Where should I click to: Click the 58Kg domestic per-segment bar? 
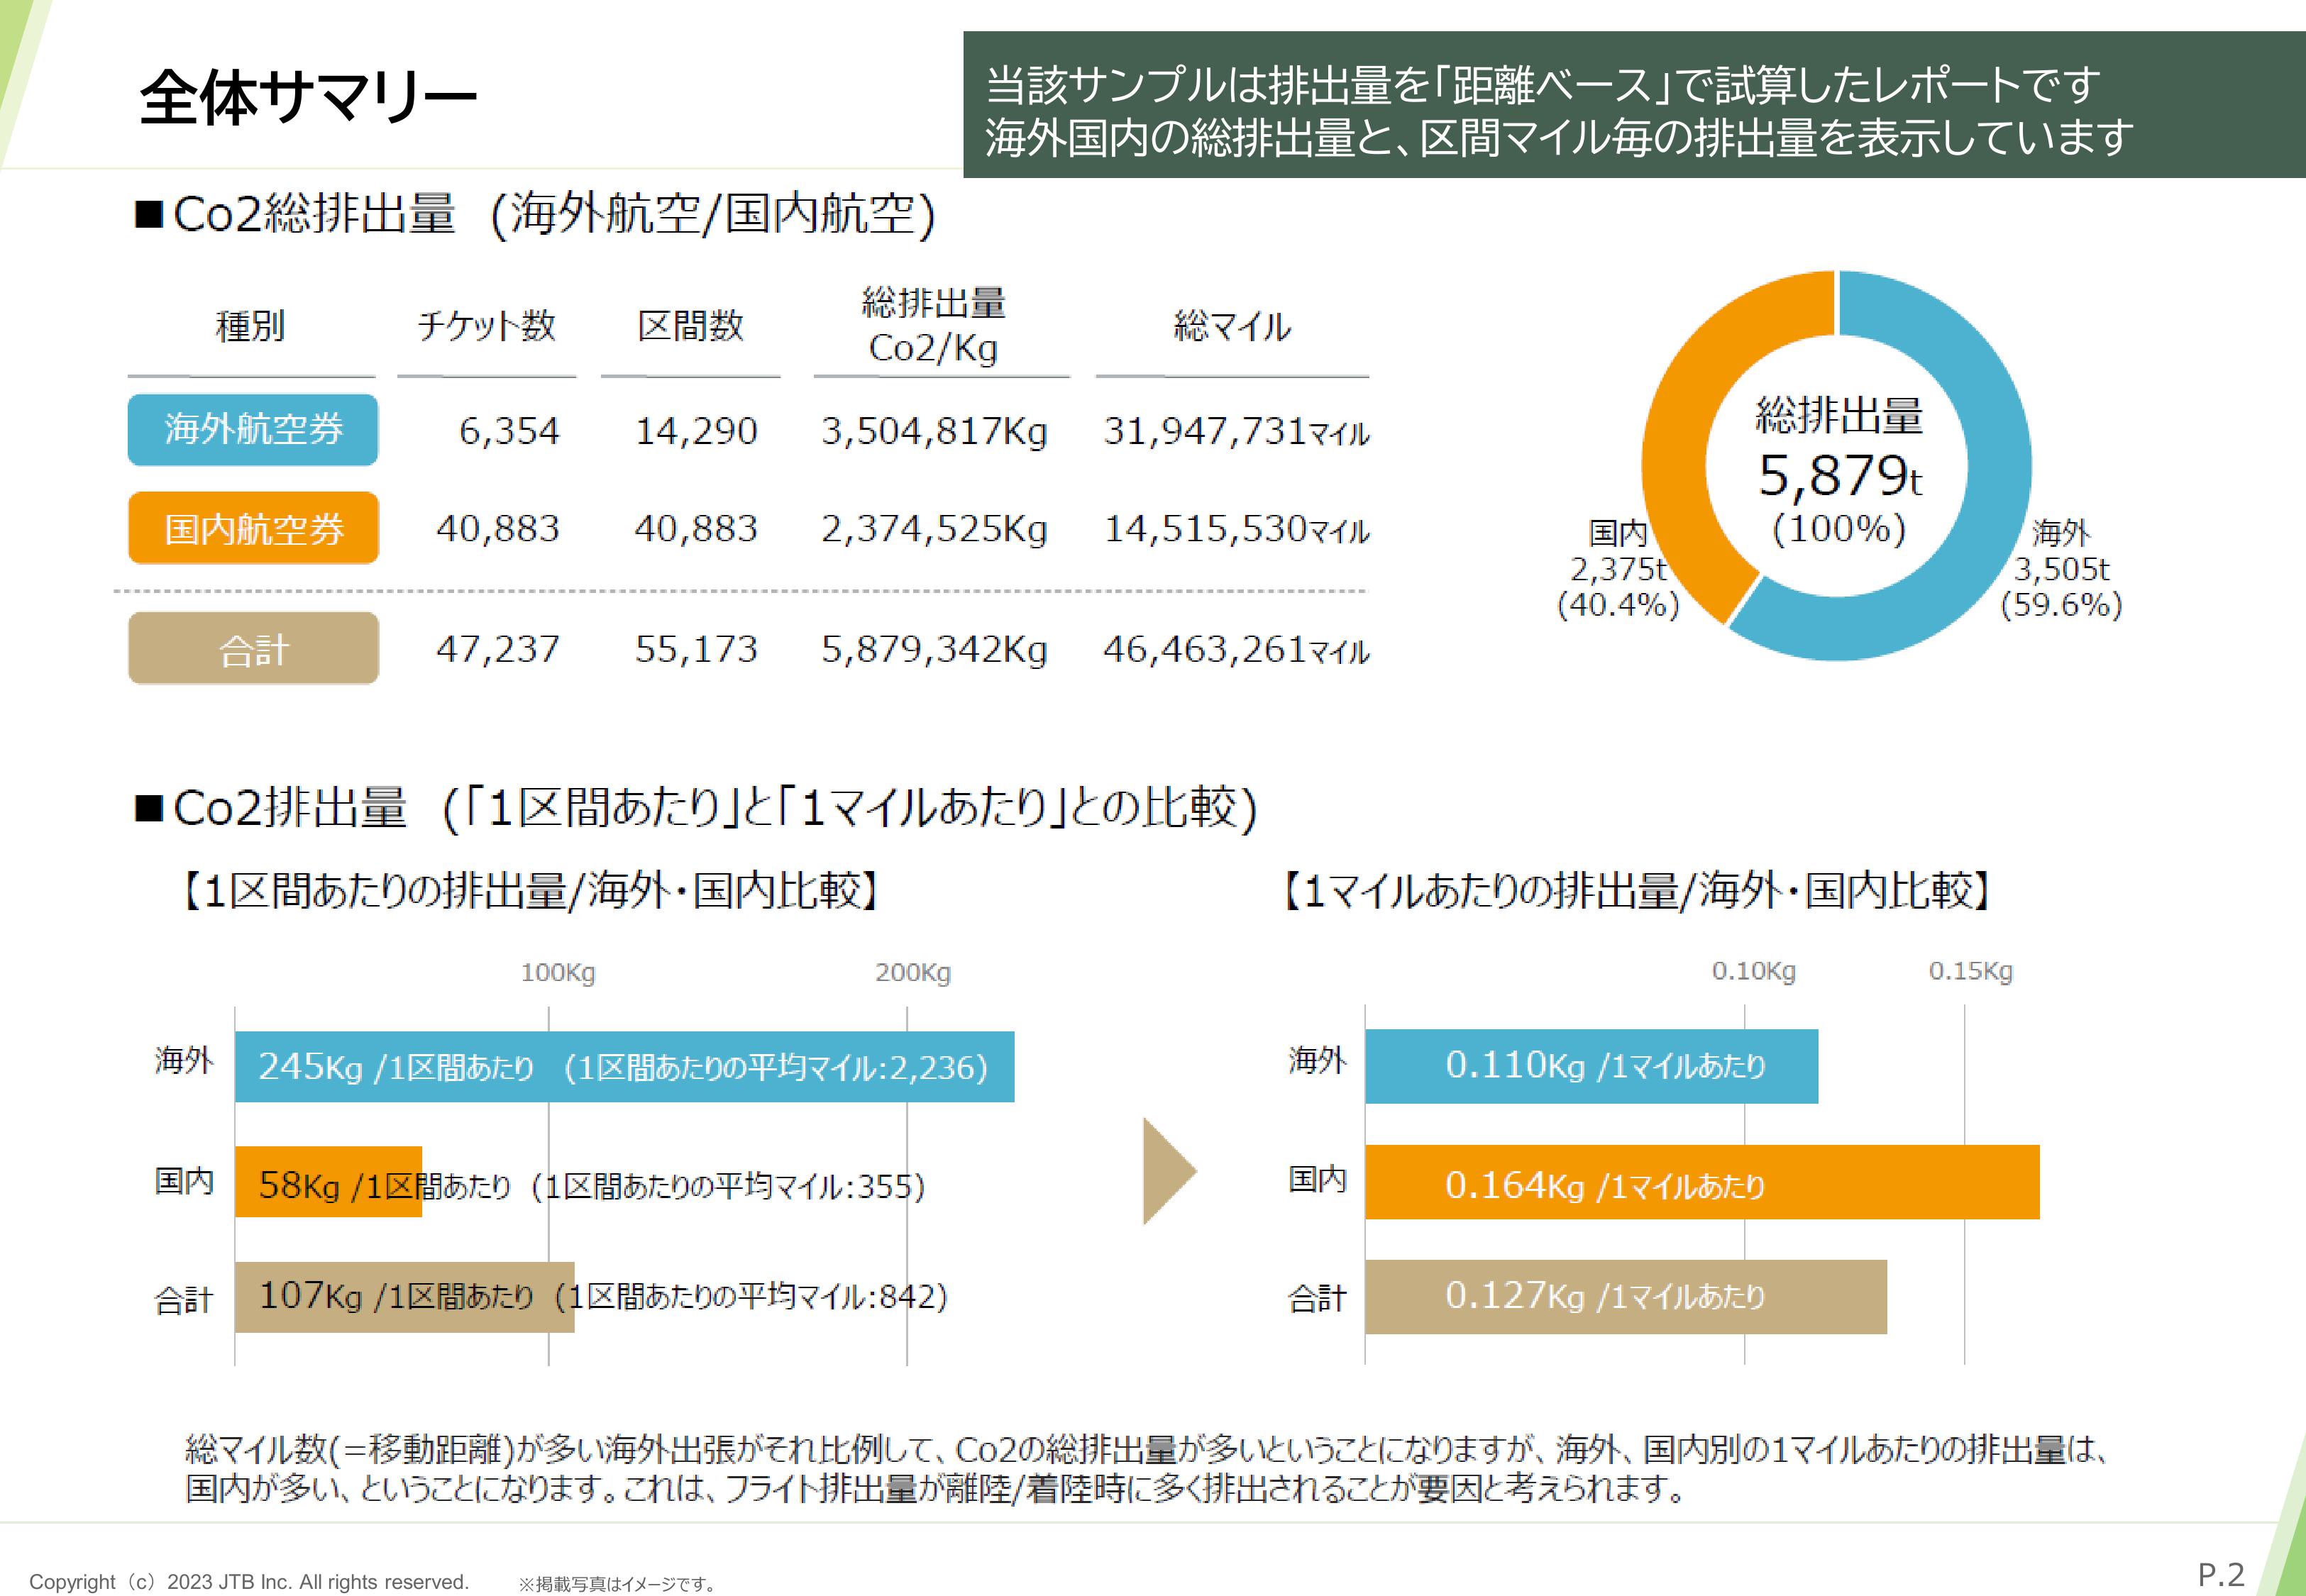pyautogui.click(x=328, y=1182)
